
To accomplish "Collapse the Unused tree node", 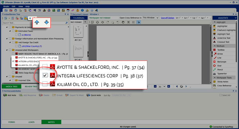I will [7, 77].
